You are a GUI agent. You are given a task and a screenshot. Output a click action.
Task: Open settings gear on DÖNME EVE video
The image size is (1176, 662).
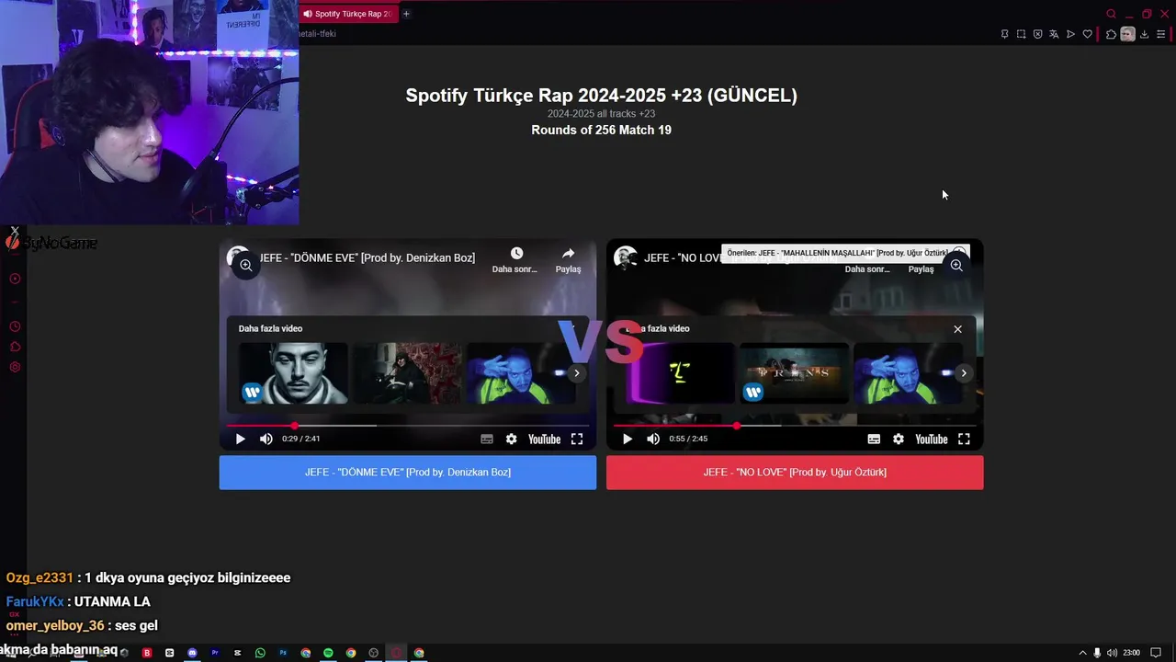(x=512, y=439)
